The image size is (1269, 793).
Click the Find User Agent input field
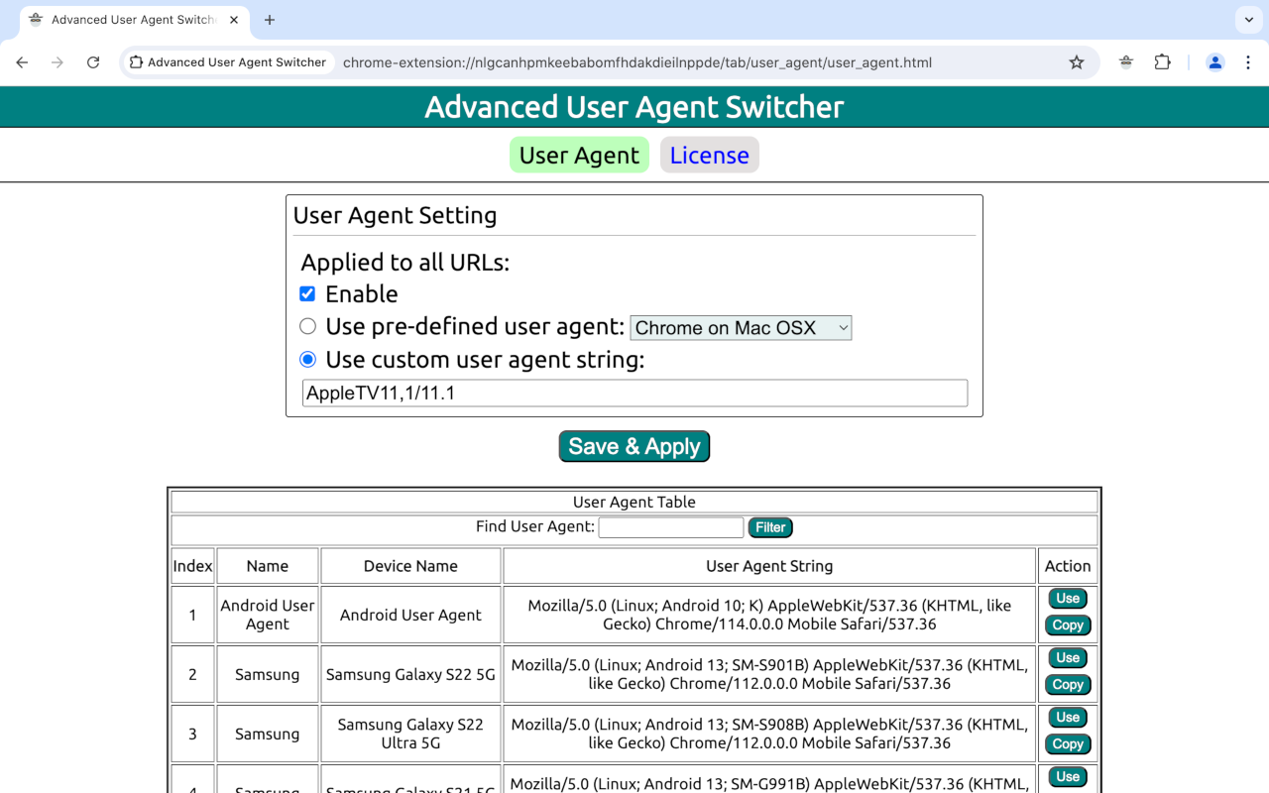point(670,526)
